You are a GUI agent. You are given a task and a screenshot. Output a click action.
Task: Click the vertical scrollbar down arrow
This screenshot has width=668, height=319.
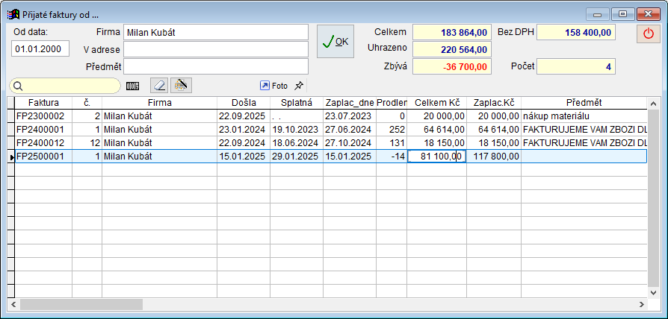coord(654,292)
